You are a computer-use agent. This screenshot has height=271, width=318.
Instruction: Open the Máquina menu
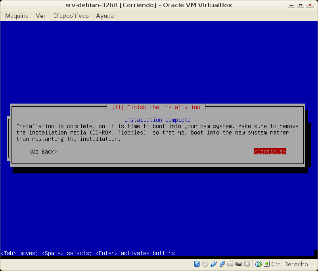[17, 16]
